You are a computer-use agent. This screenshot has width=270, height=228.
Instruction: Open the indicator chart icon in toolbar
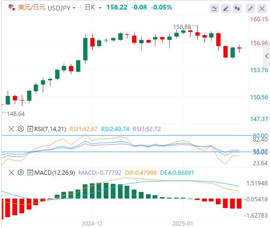point(214,8)
